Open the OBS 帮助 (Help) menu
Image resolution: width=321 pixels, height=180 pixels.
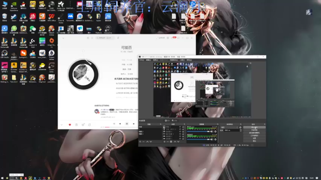(x=189, y=60)
